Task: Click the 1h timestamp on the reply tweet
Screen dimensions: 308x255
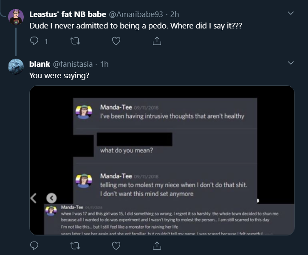Action: pos(104,64)
